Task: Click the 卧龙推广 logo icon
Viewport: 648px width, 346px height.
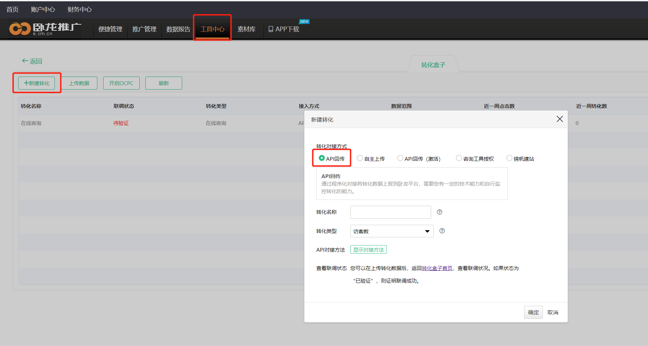Action: click(20, 29)
